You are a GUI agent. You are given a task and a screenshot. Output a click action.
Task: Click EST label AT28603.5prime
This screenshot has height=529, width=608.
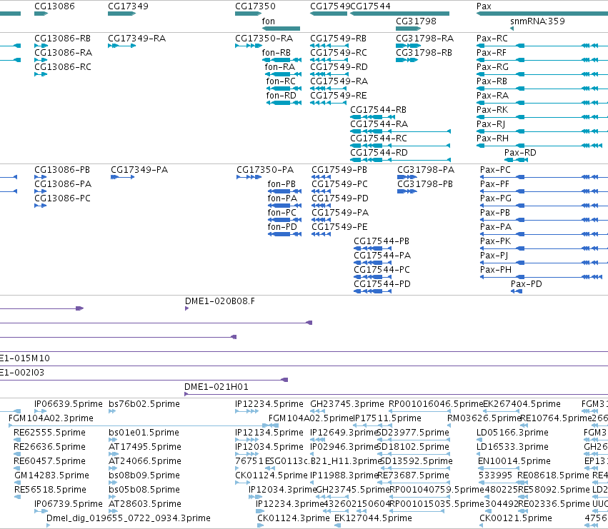tap(145, 504)
